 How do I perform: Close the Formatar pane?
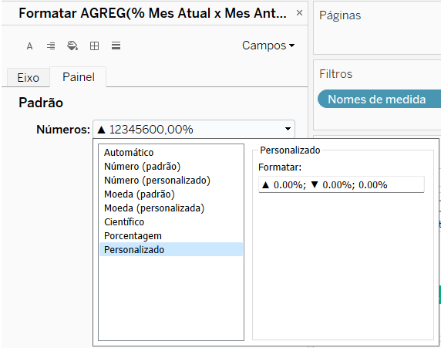pyautogui.click(x=300, y=12)
